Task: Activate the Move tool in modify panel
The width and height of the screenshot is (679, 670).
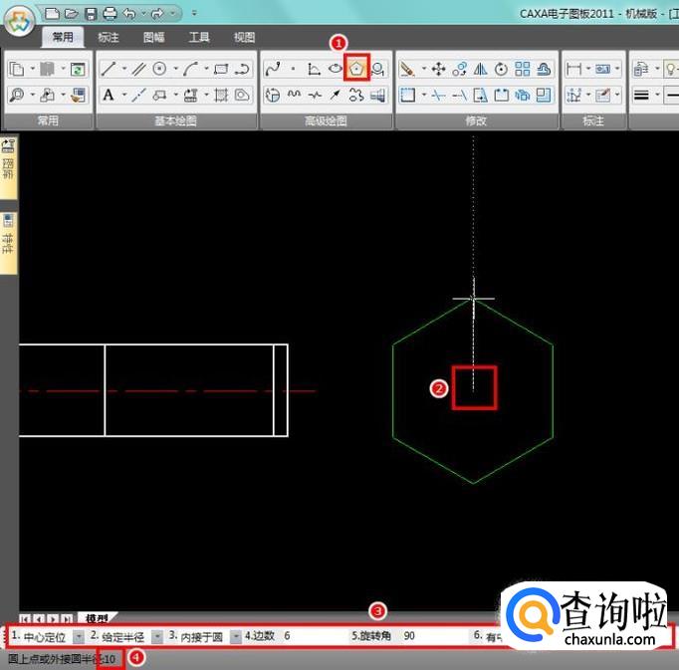Action: point(438,69)
